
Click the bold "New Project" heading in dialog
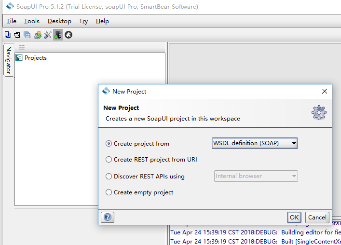(121, 108)
